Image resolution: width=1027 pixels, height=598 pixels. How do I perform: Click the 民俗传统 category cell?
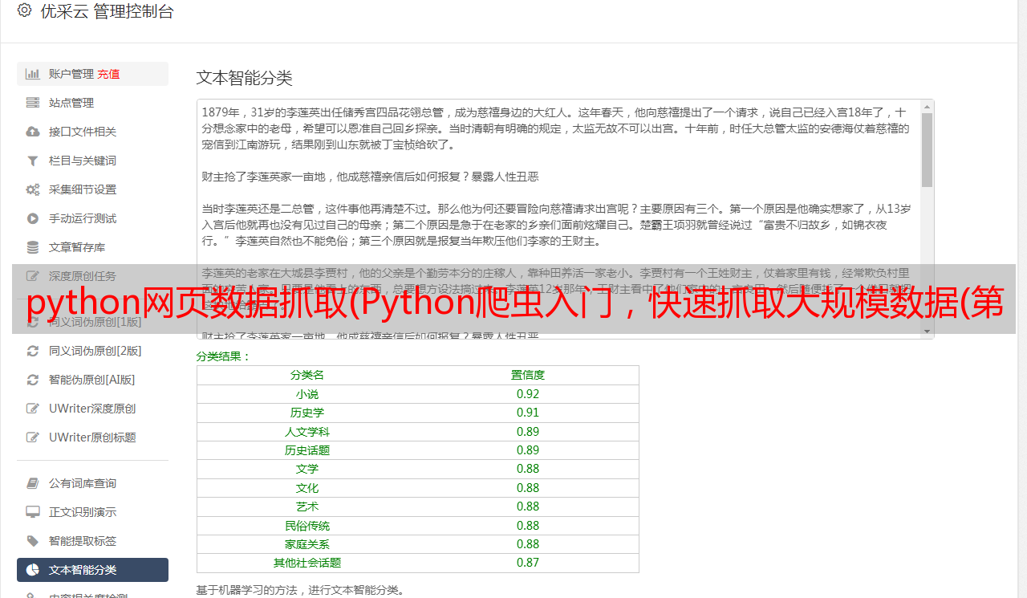click(307, 526)
